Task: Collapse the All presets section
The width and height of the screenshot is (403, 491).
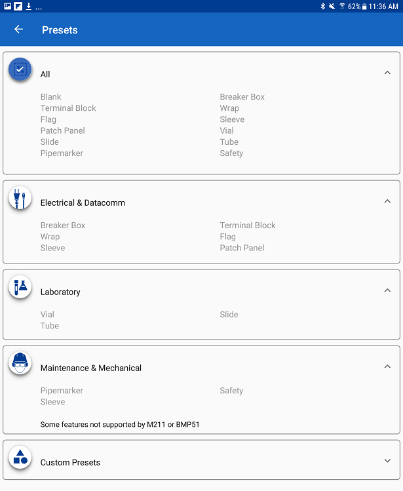Action: [x=387, y=73]
